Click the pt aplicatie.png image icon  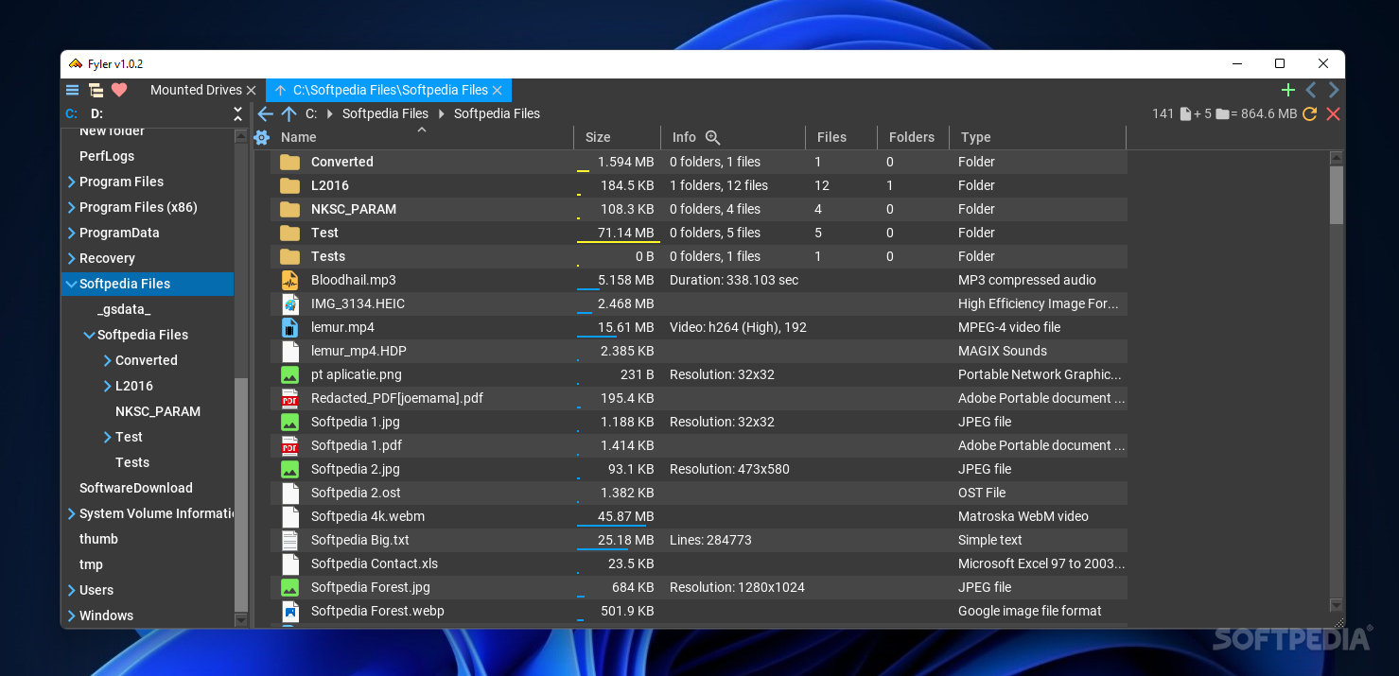(289, 374)
